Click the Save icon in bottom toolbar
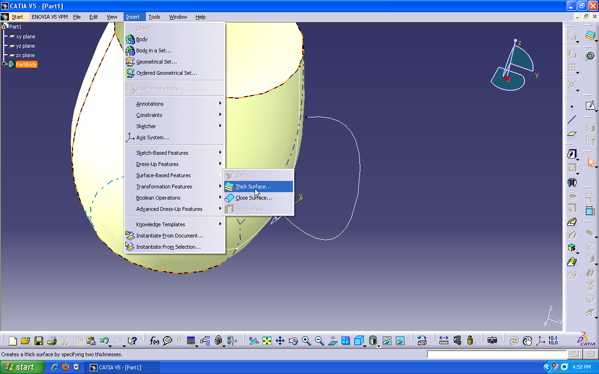Screen dimensions: 599x374 (x=39, y=341)
